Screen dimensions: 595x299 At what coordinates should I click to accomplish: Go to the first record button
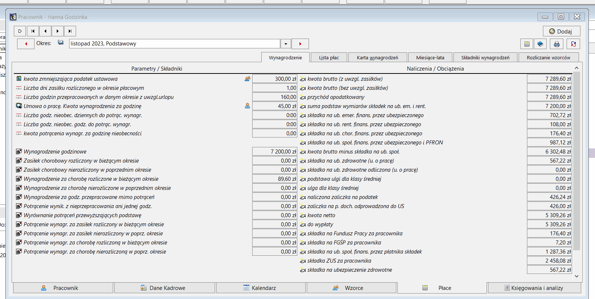pos(33,31)
